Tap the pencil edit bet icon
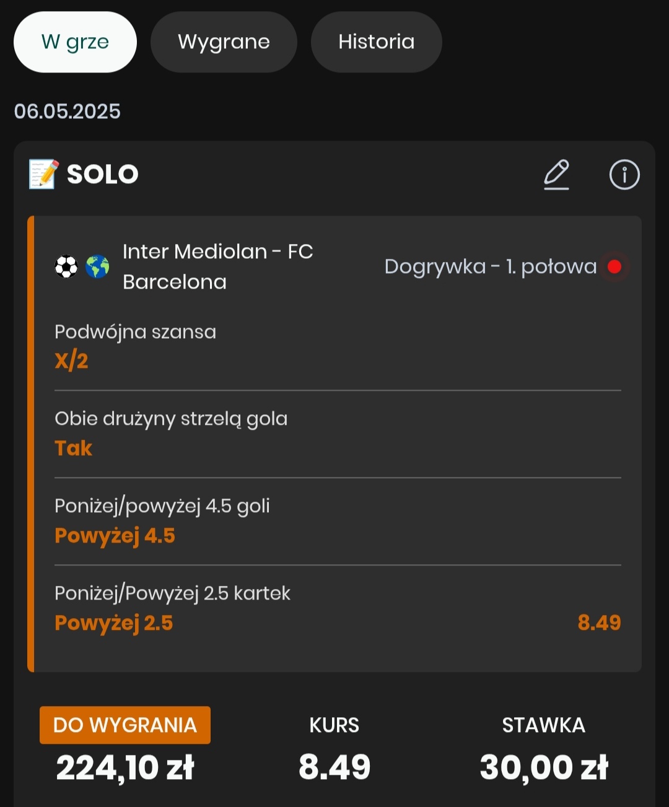Image resolution: width=669 pixels, height=807 pixels. click(x=556, y=175)
